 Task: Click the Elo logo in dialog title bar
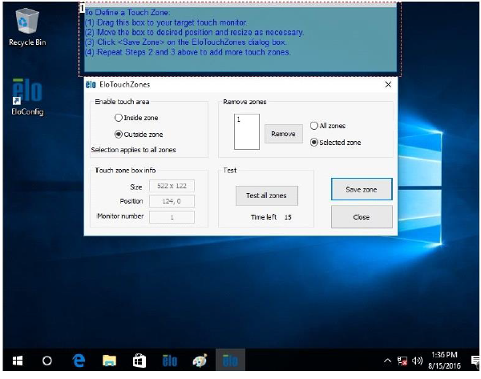[91, 85]
